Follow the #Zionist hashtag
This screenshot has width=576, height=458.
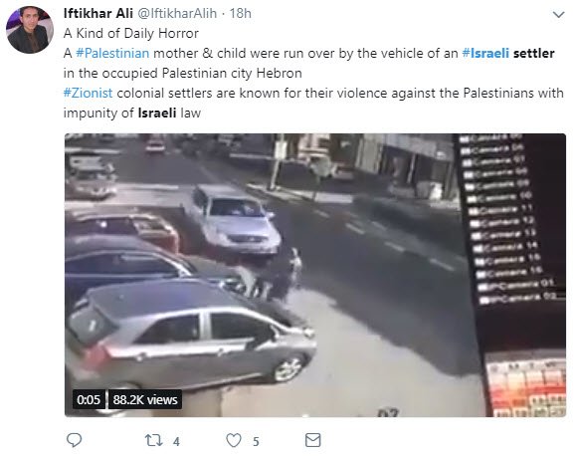point(88,93)
